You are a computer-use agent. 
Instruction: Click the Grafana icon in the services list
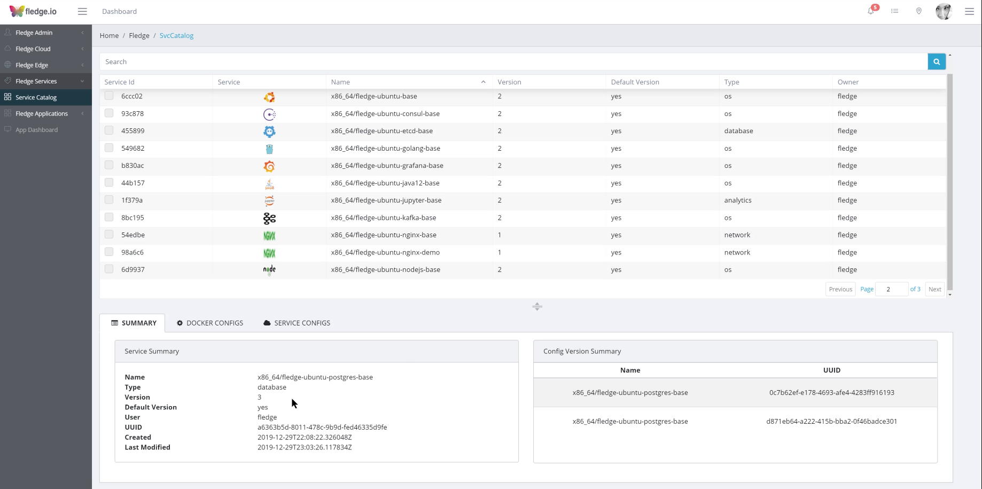[269, 166]
